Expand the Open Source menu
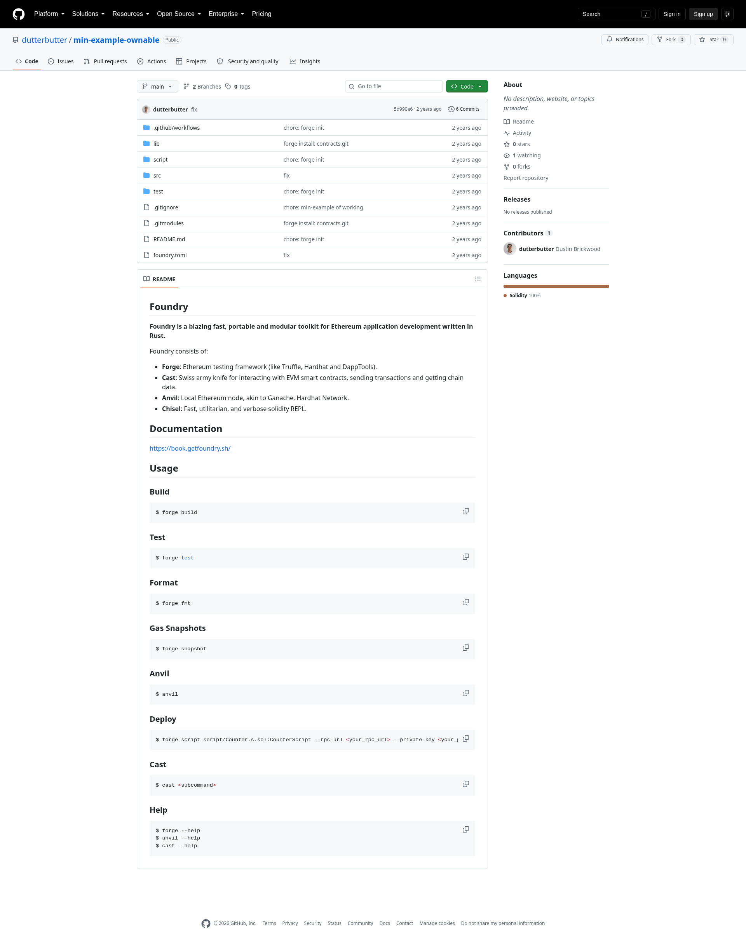This screenshot has width=746, height=944. pyautogui.click(x=179, y=14)
